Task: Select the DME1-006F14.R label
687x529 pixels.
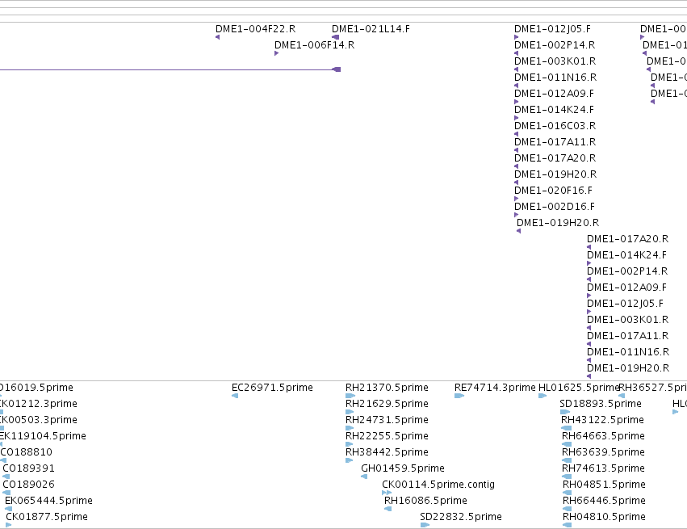Action: click(x=314, y=45)
